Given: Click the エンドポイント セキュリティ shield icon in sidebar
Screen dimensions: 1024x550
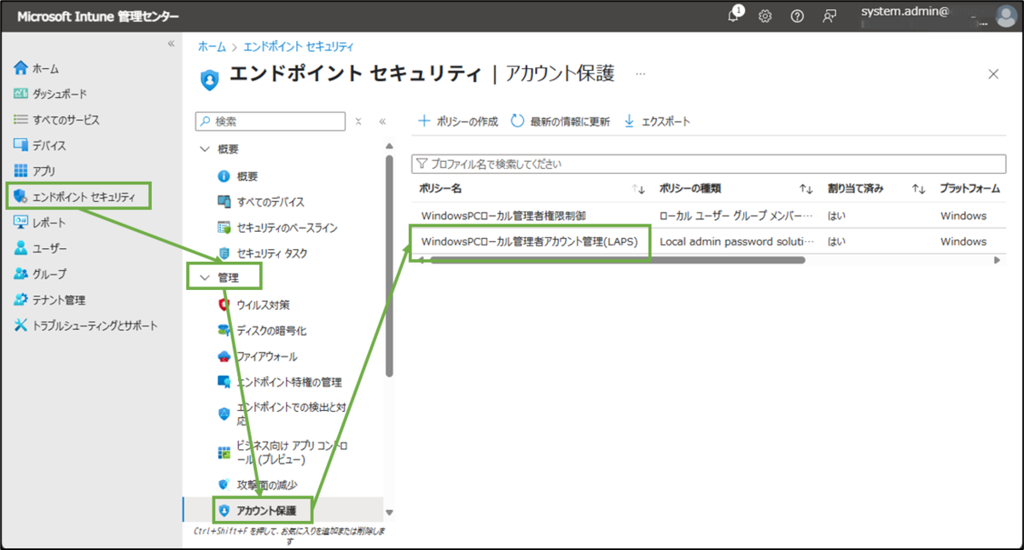Looking at the screenshot, I should click(21, 197).
